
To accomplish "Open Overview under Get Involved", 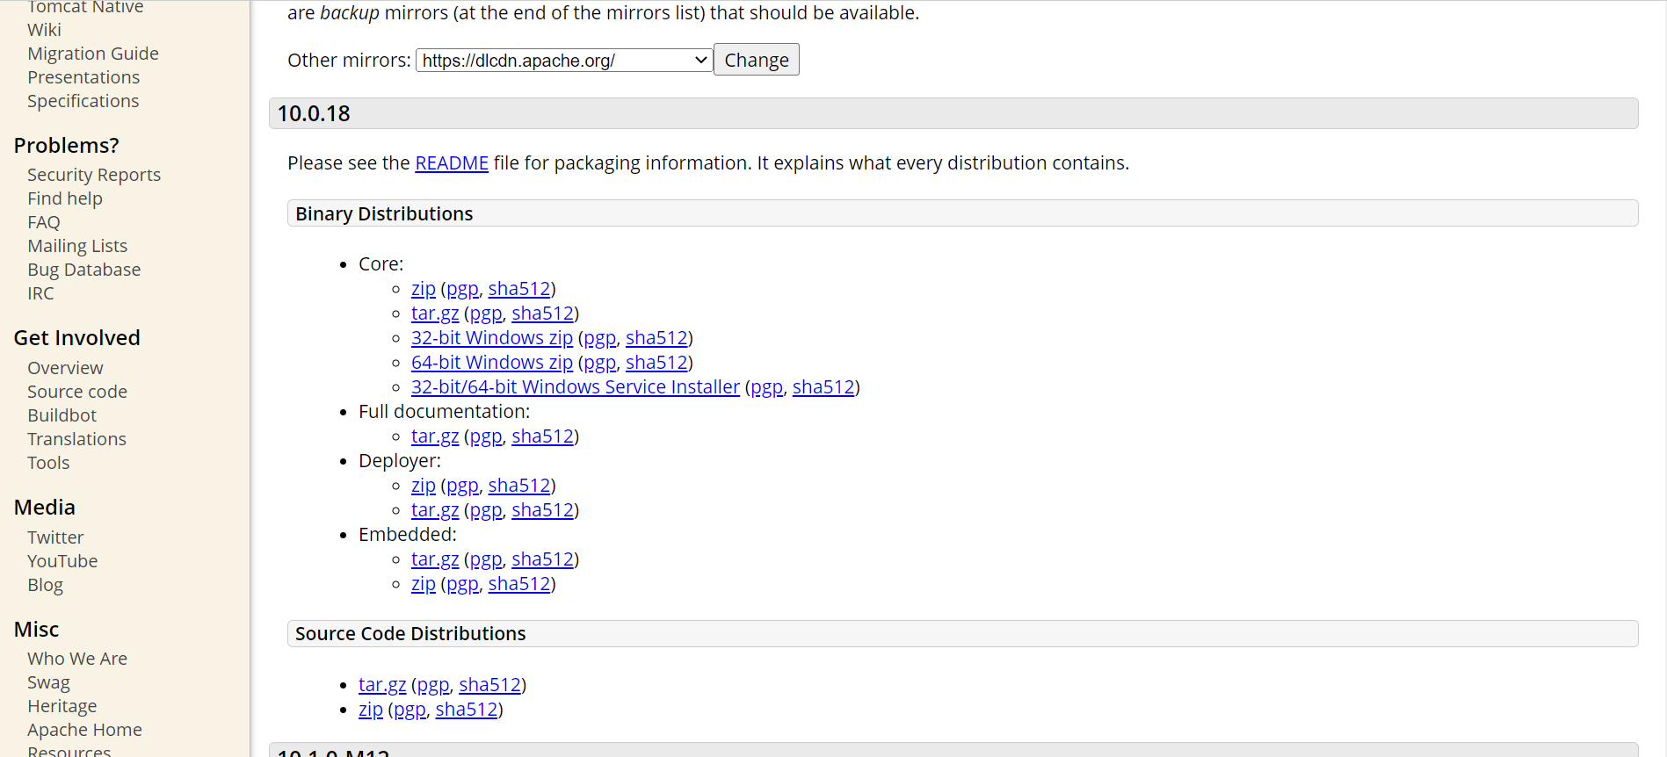I will (65, 368).
